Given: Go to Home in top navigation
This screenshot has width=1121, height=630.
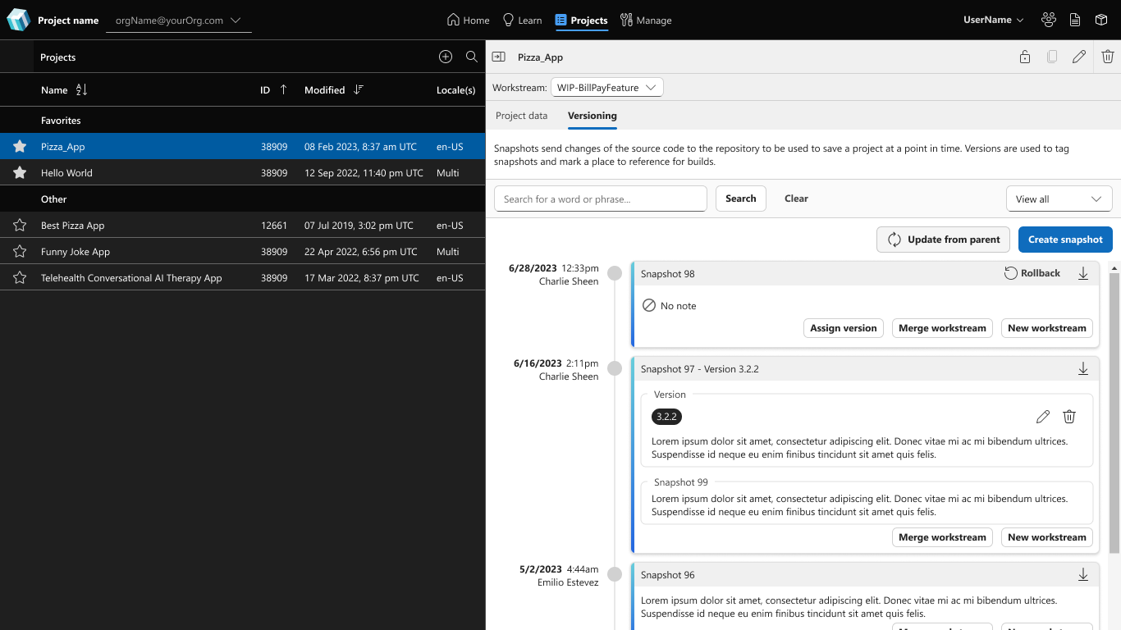Looking at the screenshot, I should [x=468, y=21].
